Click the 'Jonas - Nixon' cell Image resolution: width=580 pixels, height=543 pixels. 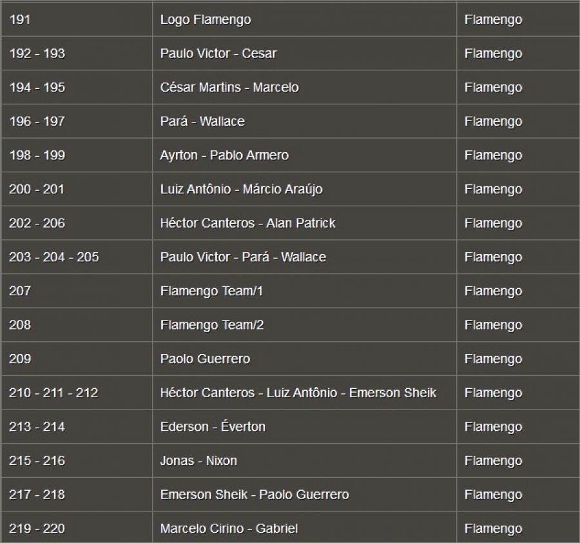click(x=198, y=461)
